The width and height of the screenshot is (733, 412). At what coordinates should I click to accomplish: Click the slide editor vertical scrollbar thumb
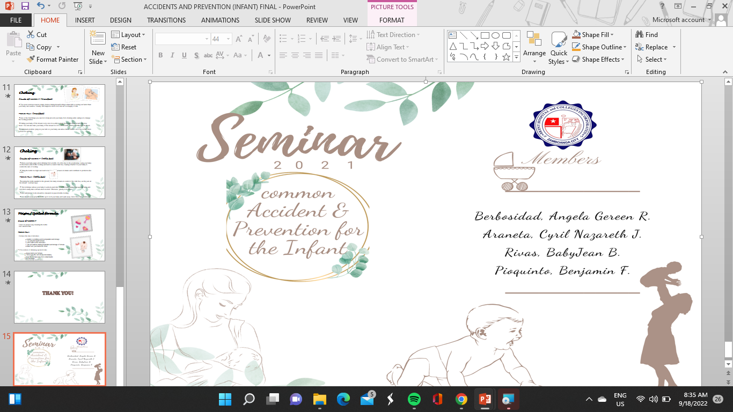click(728, 349)
